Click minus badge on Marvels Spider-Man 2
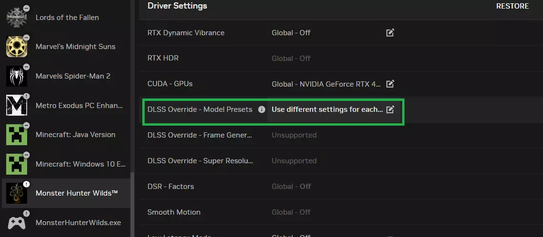This screenshot has width=543, height=237. 27,67
